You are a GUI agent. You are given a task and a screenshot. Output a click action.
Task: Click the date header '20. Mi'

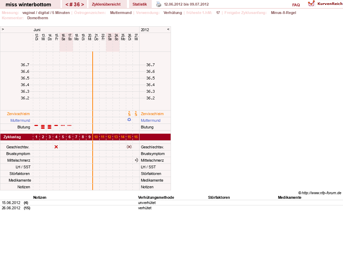(x=90, y=37)
